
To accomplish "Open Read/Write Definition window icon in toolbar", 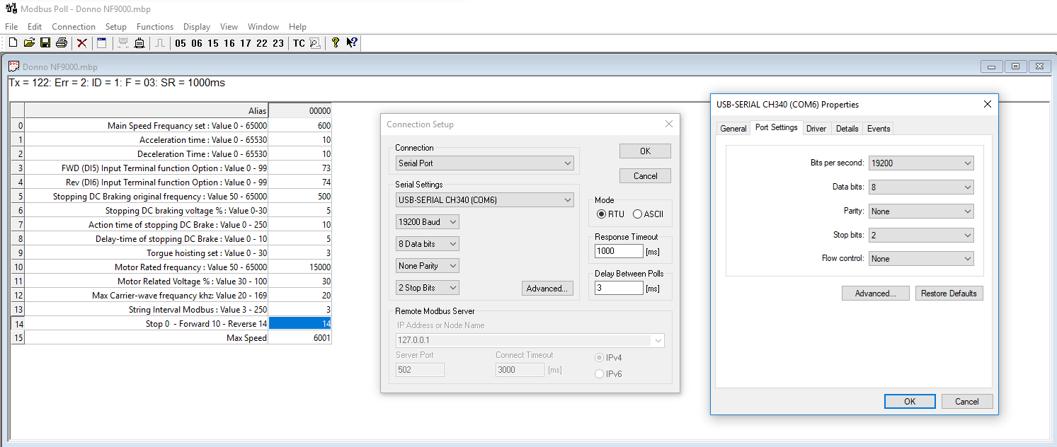I will point(102,43).
